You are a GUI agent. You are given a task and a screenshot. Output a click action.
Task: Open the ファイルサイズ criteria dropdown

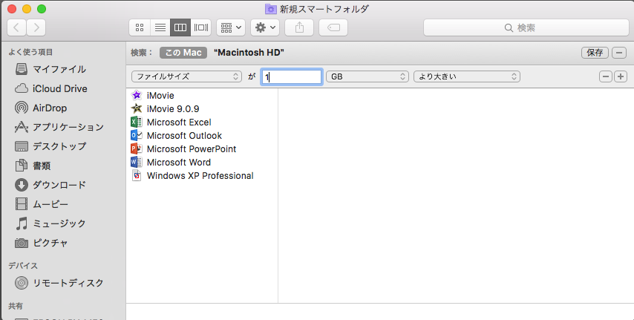[x=186, y=76]
